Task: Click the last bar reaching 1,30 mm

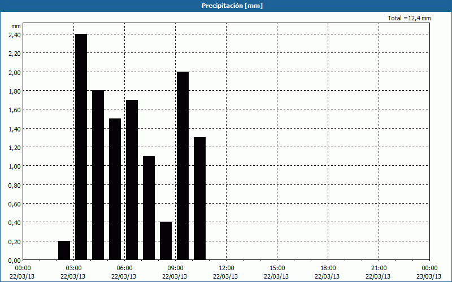Action: 200,199
